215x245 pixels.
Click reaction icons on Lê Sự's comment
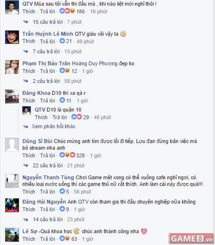[x=64, y=238]
